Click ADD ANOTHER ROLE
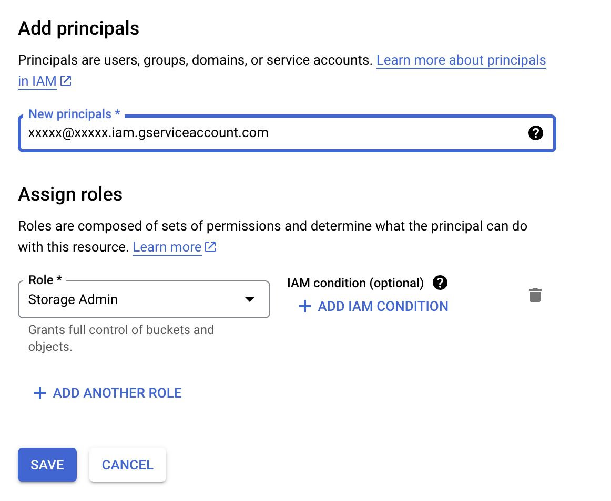 [117, 393]
